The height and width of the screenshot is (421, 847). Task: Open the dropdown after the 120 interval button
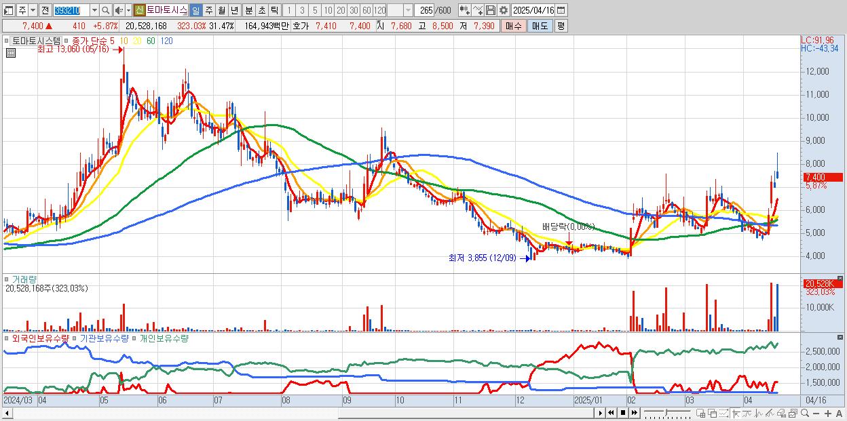(x=408, y=10)
